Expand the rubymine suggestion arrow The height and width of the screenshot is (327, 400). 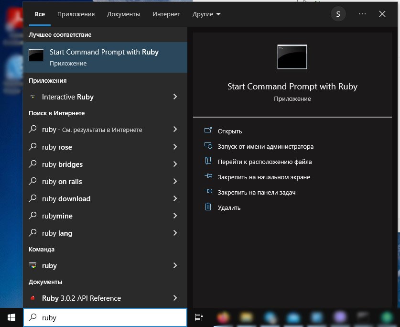click(175, 216)
